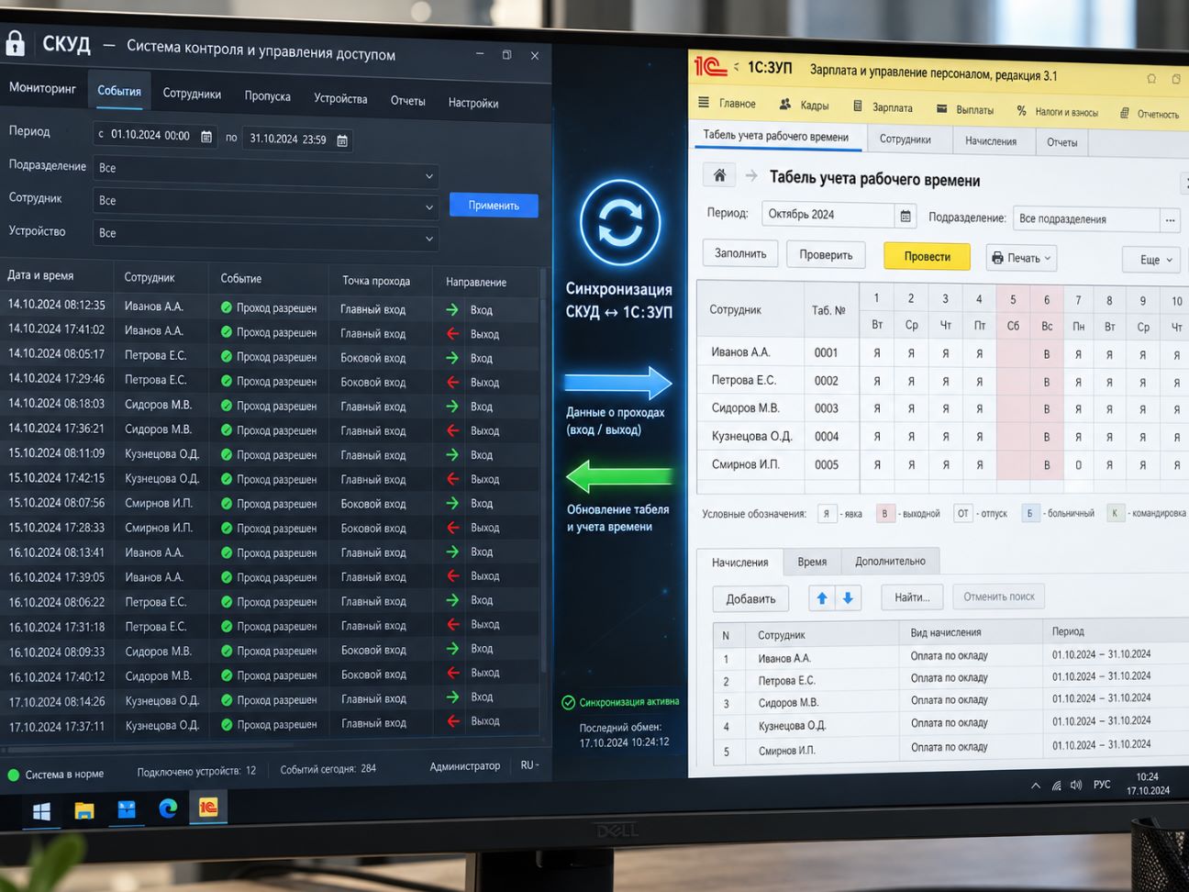Open the Отчеты tab in СКУД

click(408, 101)
